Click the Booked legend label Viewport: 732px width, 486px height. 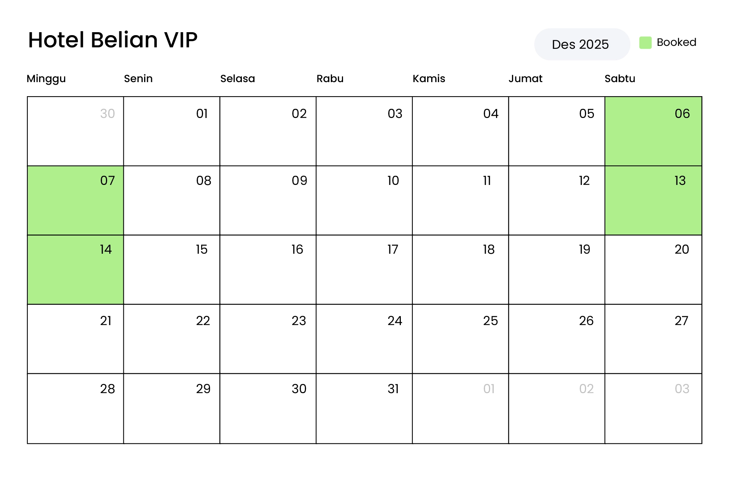tap(676, 43)
